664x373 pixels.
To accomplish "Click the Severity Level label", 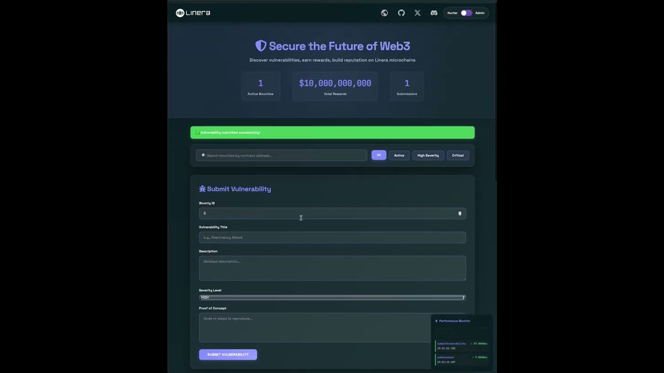I will (210, 290).
